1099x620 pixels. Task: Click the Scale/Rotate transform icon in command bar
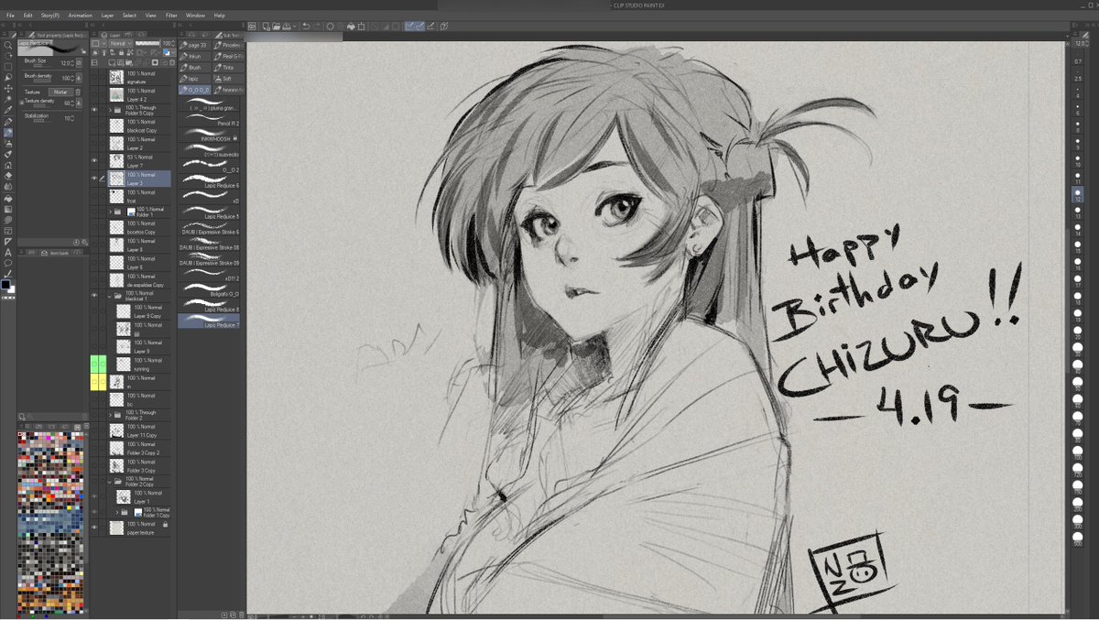coord(362,27)
